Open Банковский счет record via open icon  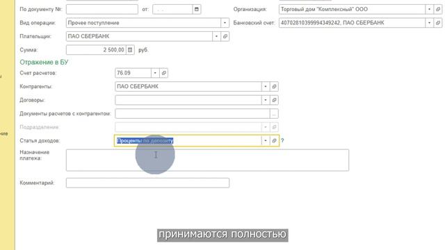coord(438,23)
